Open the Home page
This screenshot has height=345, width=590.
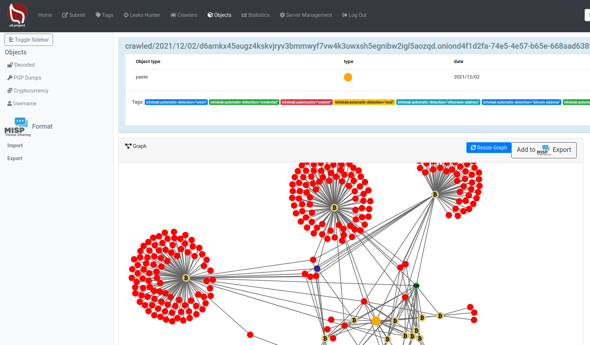point(45,15)
